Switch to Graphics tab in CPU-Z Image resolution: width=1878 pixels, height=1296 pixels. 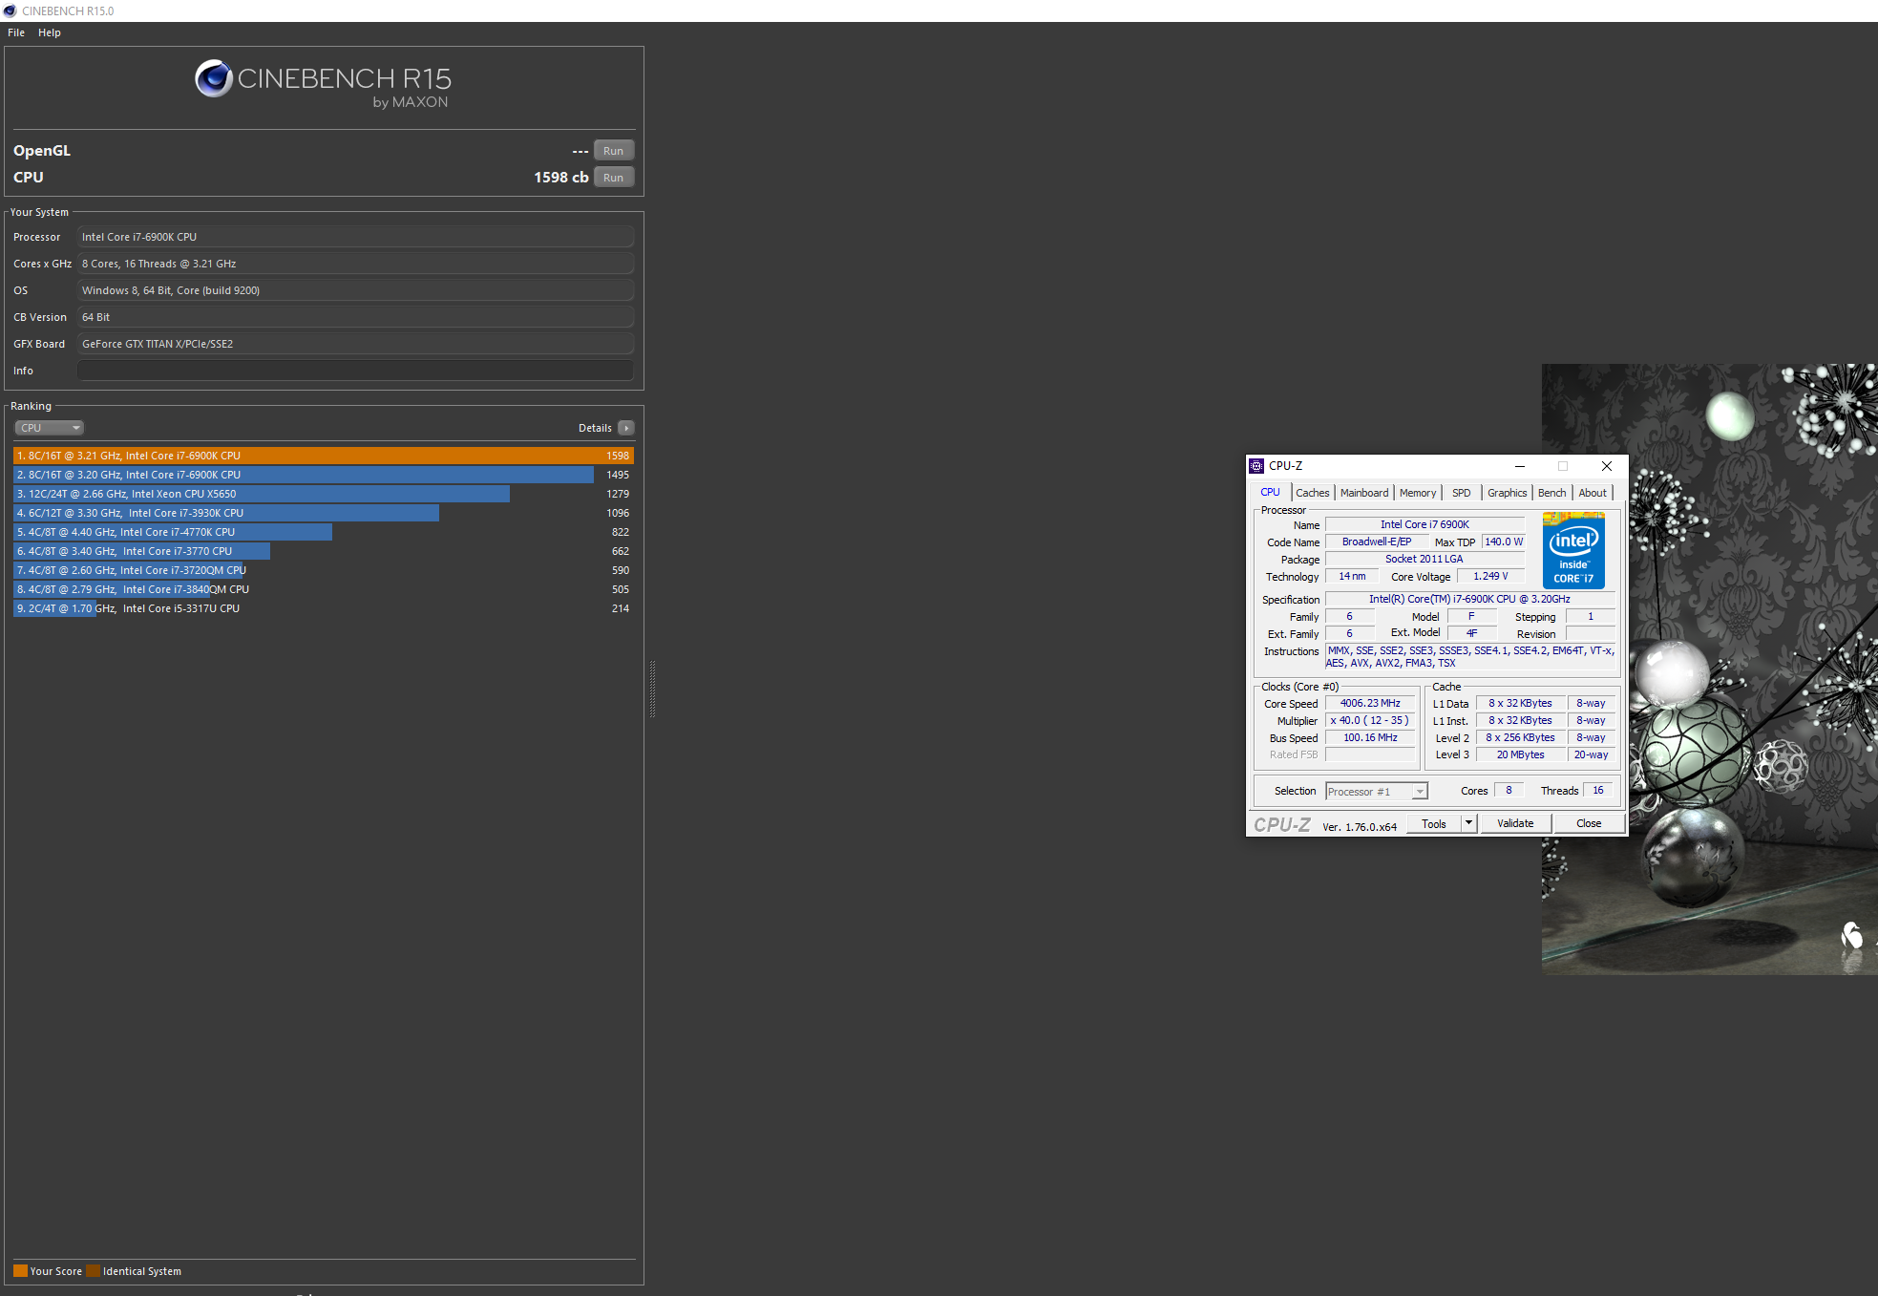1507,493
